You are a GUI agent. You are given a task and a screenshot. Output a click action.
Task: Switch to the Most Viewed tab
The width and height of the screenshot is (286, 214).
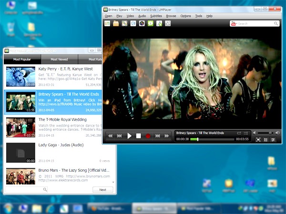pos(60,59)
